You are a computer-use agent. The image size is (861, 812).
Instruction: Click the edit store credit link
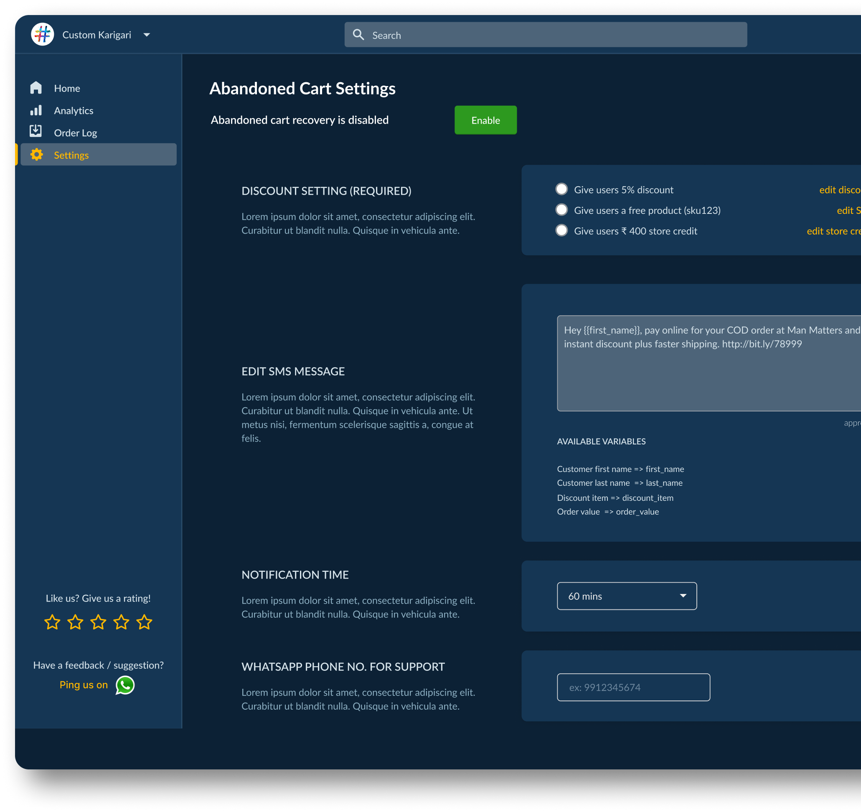click(833, 231)
